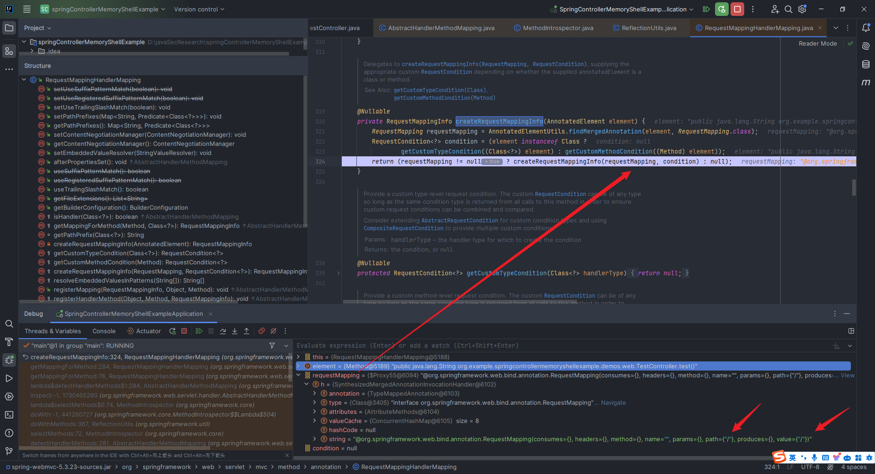Open thread selector dropdown arrow
The width and height of the screenshot is (875, 474).
click(286, 346)
